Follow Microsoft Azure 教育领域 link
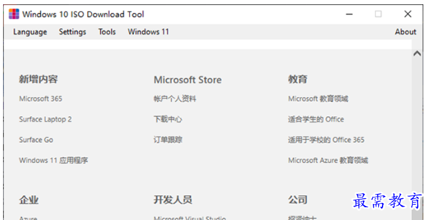Image resolution: width=427 pixels, height=220 pixels. (328, 160)
